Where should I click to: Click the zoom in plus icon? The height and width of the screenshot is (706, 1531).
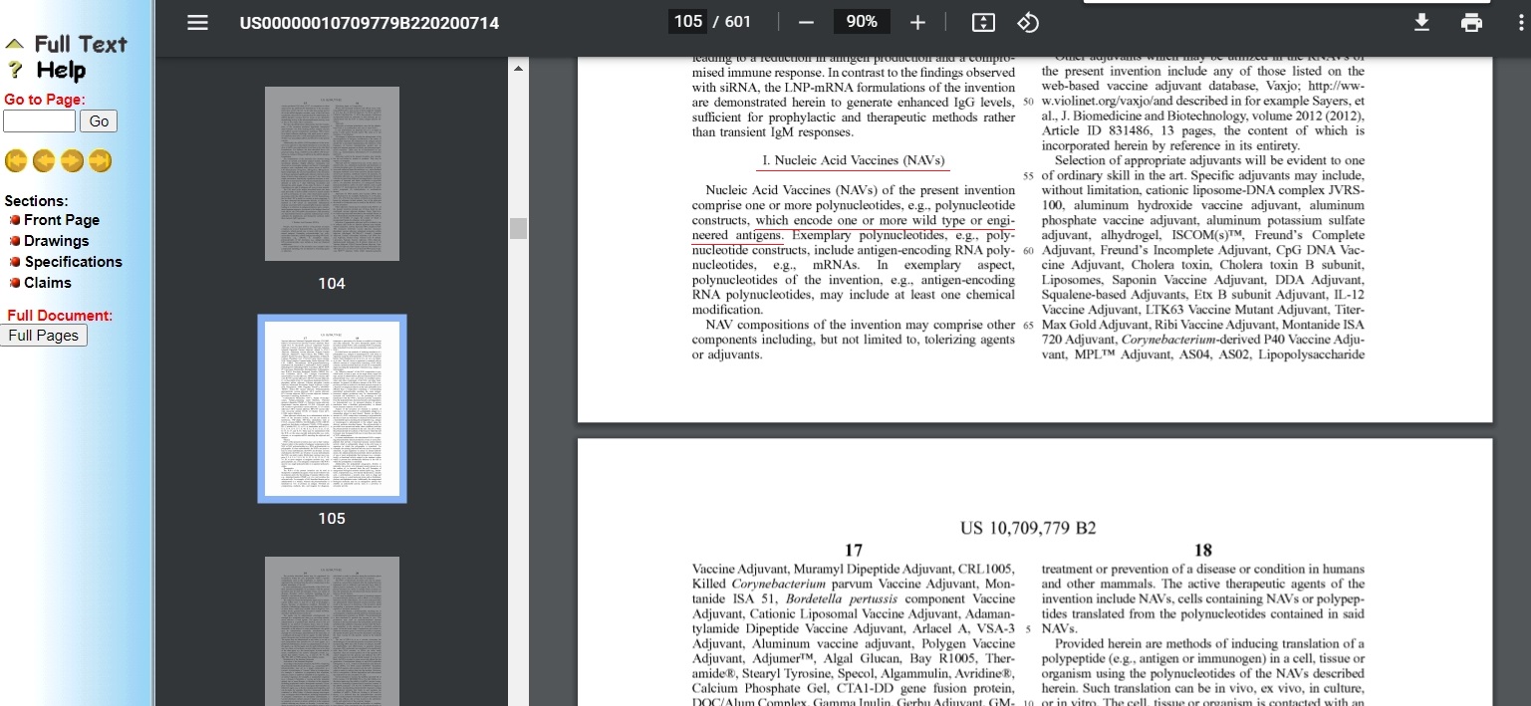point(917,22)
